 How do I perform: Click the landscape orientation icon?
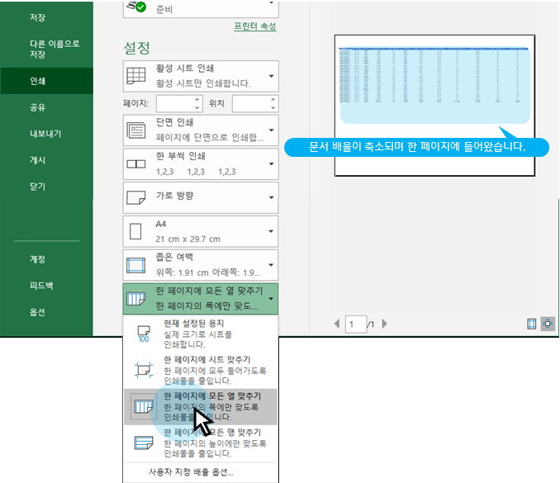(136, 197)
